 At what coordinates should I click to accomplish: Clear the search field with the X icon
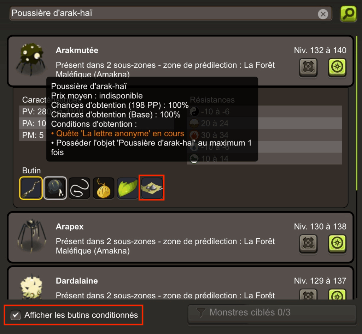(x=323, y=14)
